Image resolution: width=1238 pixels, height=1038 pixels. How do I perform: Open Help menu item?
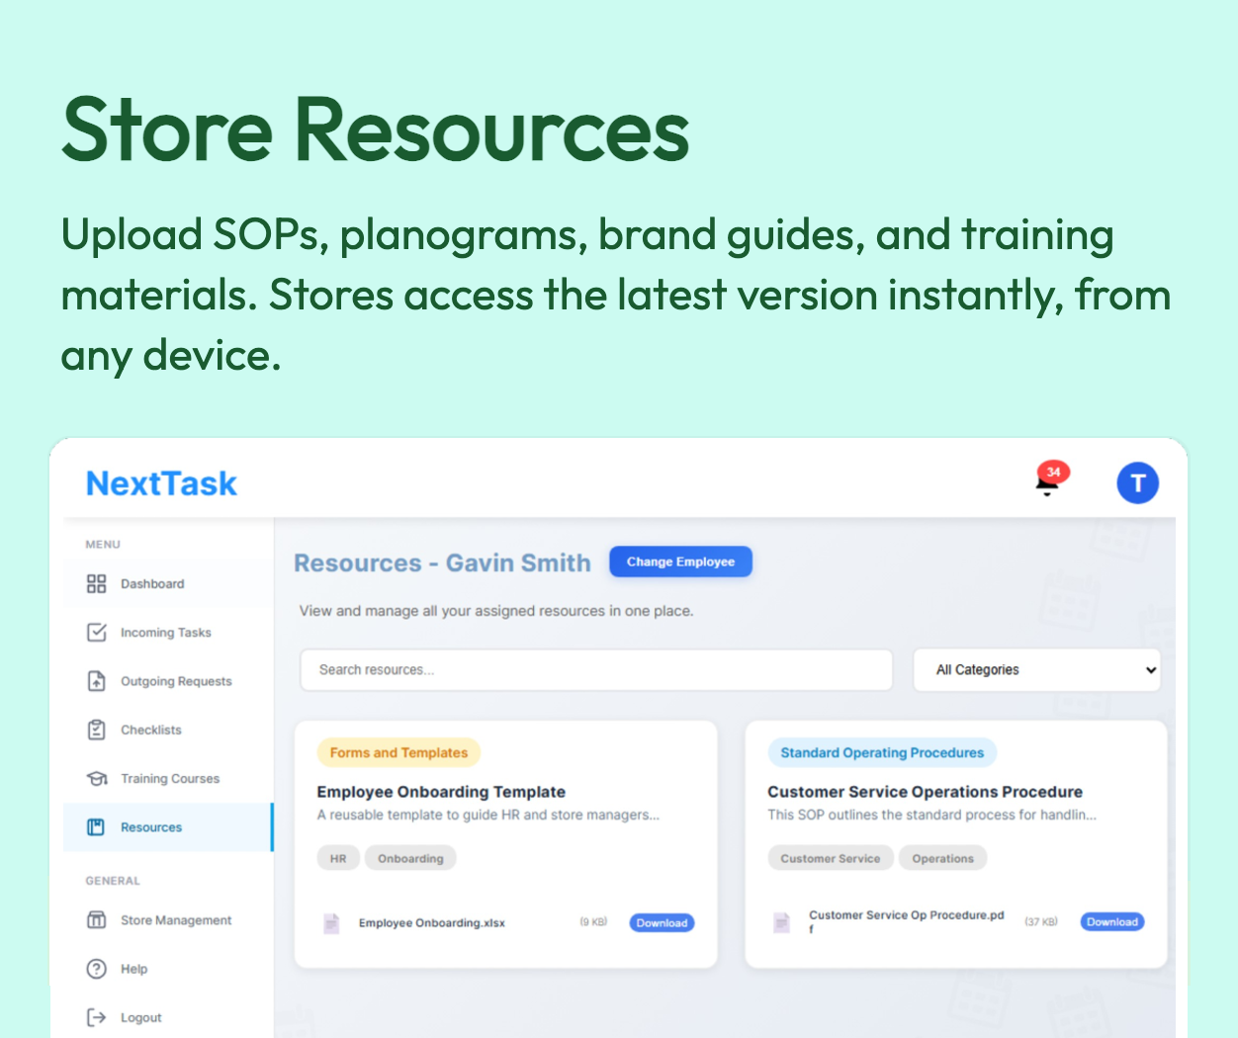(x=168, y=969)
